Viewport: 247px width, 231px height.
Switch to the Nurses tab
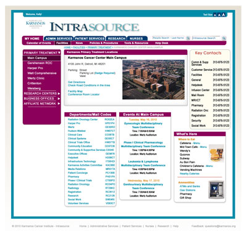(x=137, y=38)
